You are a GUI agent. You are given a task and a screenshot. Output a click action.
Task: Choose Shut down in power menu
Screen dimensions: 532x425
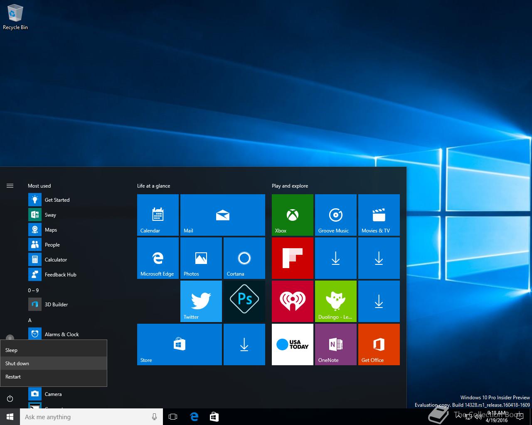pyautogui.click(x=54, y=364)
